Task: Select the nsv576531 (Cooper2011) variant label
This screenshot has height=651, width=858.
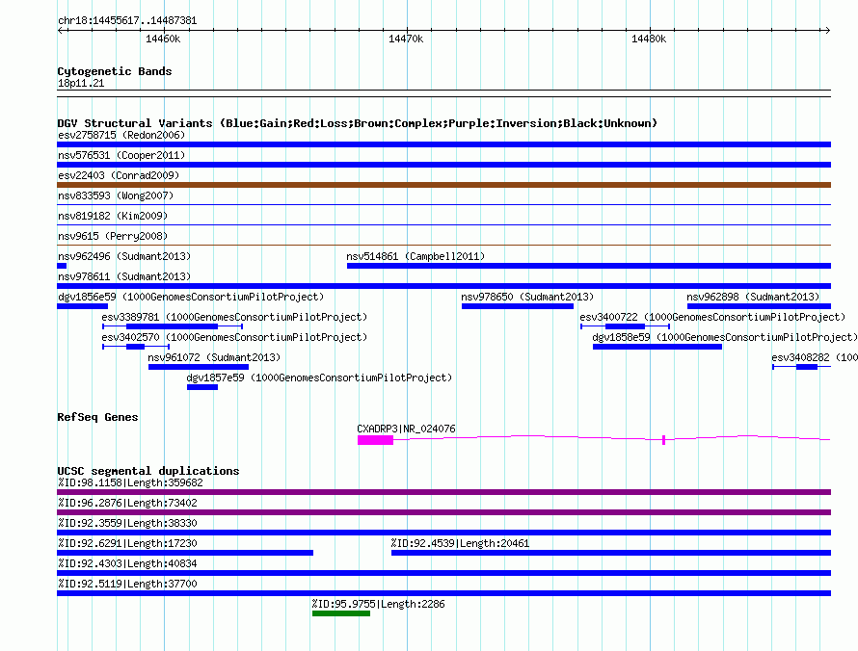Action: click(x=121, y=155)
